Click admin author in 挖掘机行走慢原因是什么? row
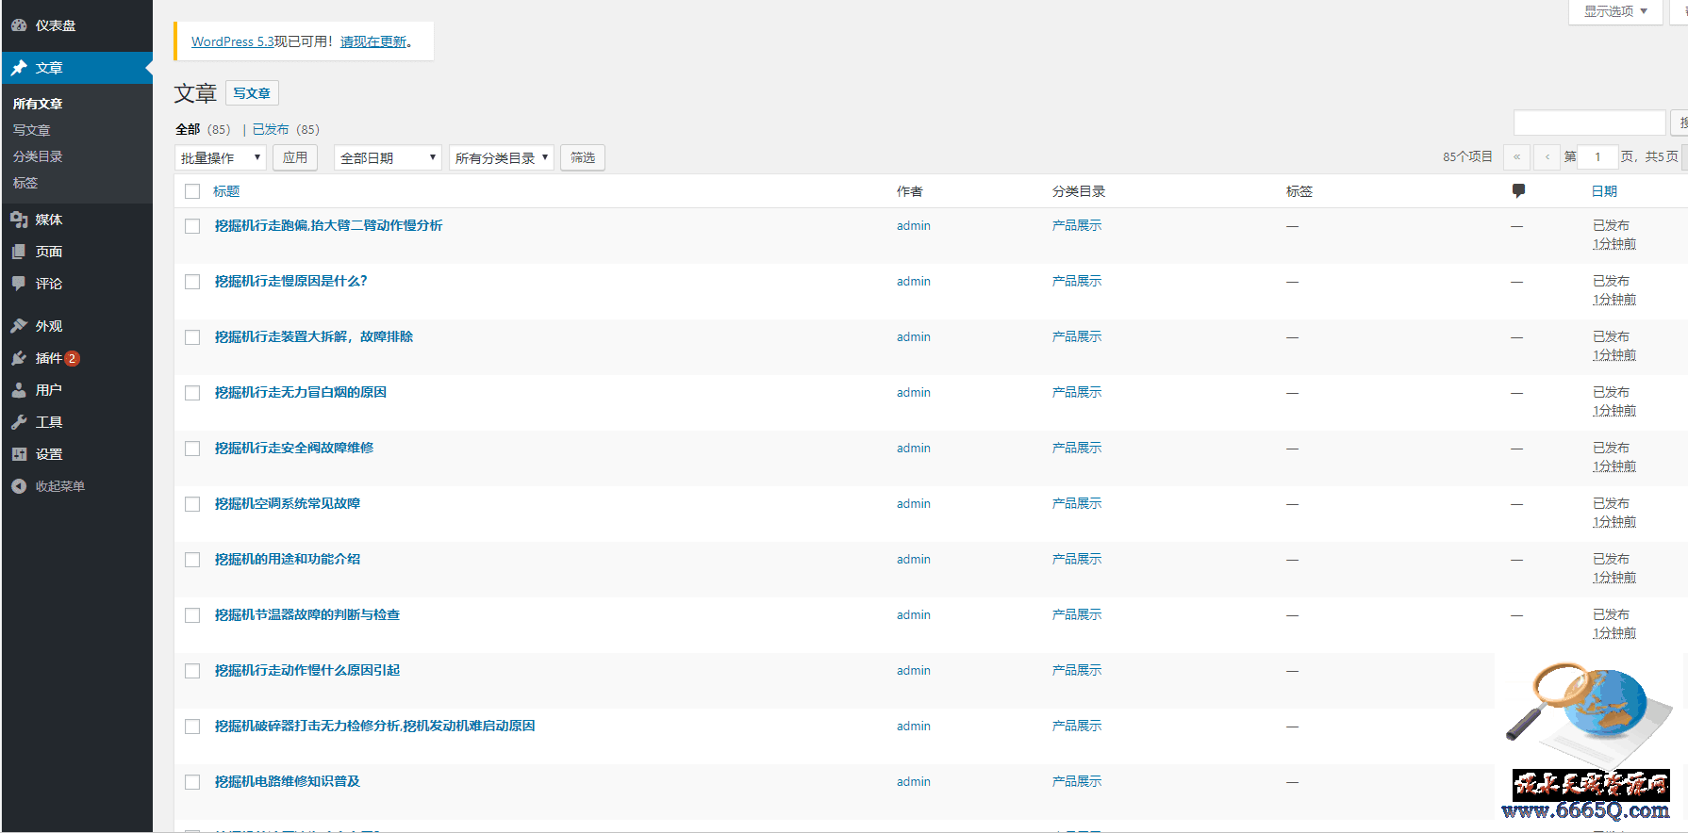The image size is (1688, 833). point(914,281)
